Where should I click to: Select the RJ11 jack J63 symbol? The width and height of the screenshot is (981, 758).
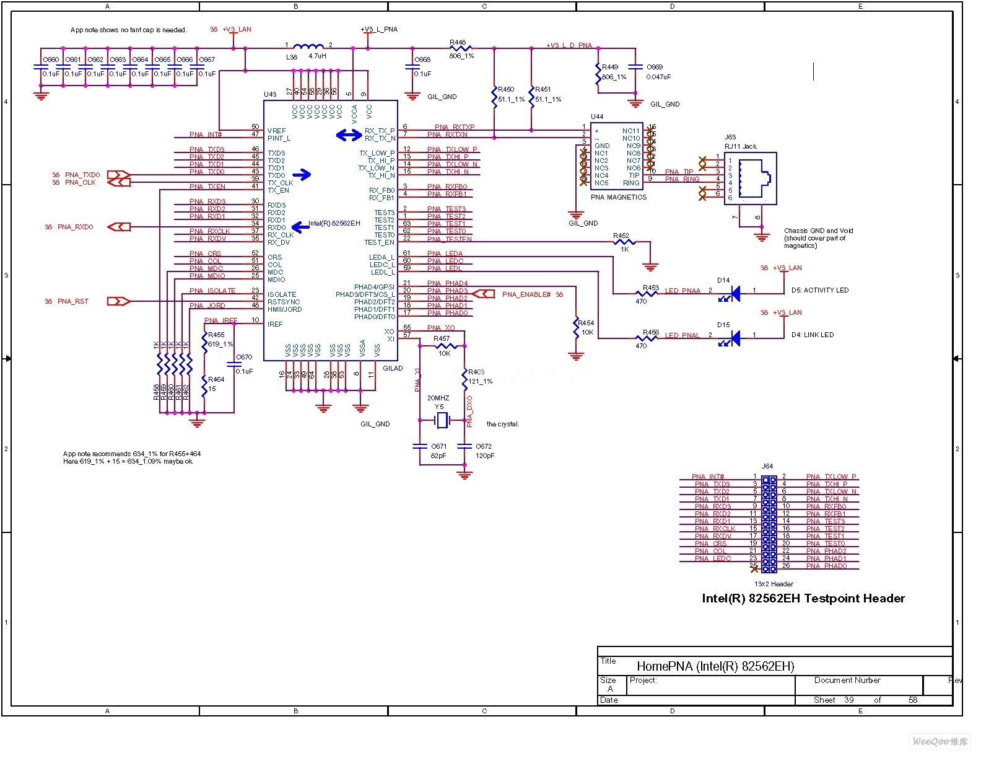click(x=750, y=178)
